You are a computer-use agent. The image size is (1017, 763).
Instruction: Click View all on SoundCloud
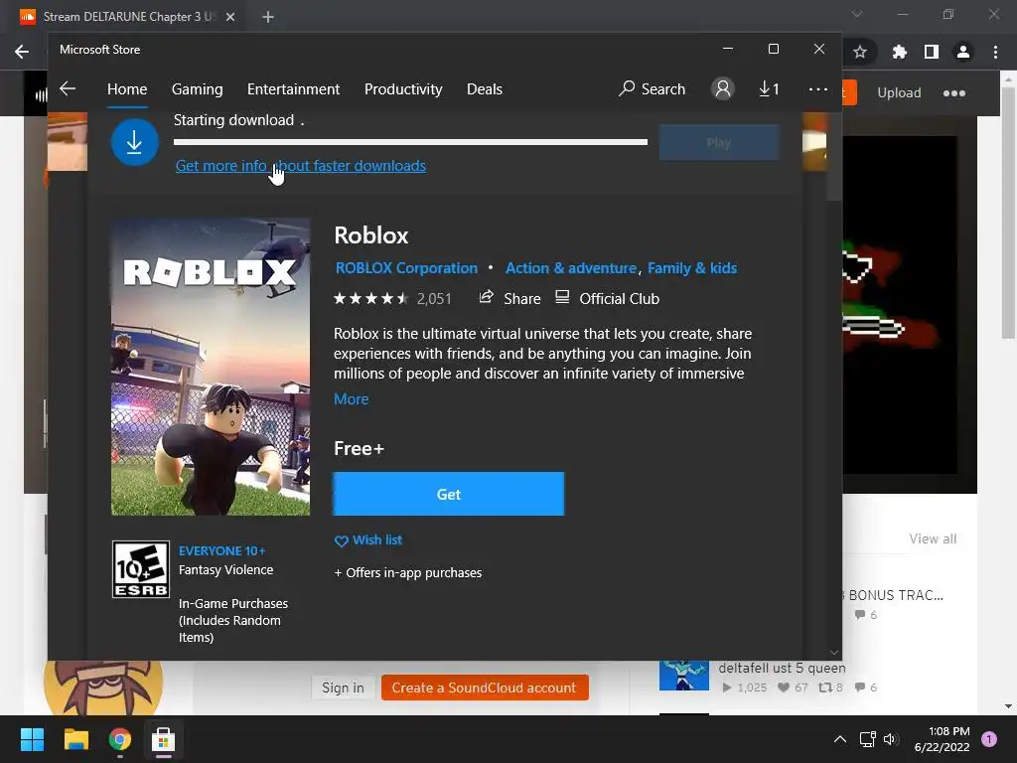point(933,538)
